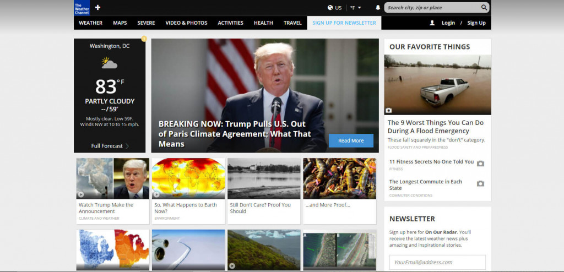The height and width of the screenshot is (272, 564).
Task: Click the Great Lakes blue and orange map thumbnail
Action: [x=112, y=249]
